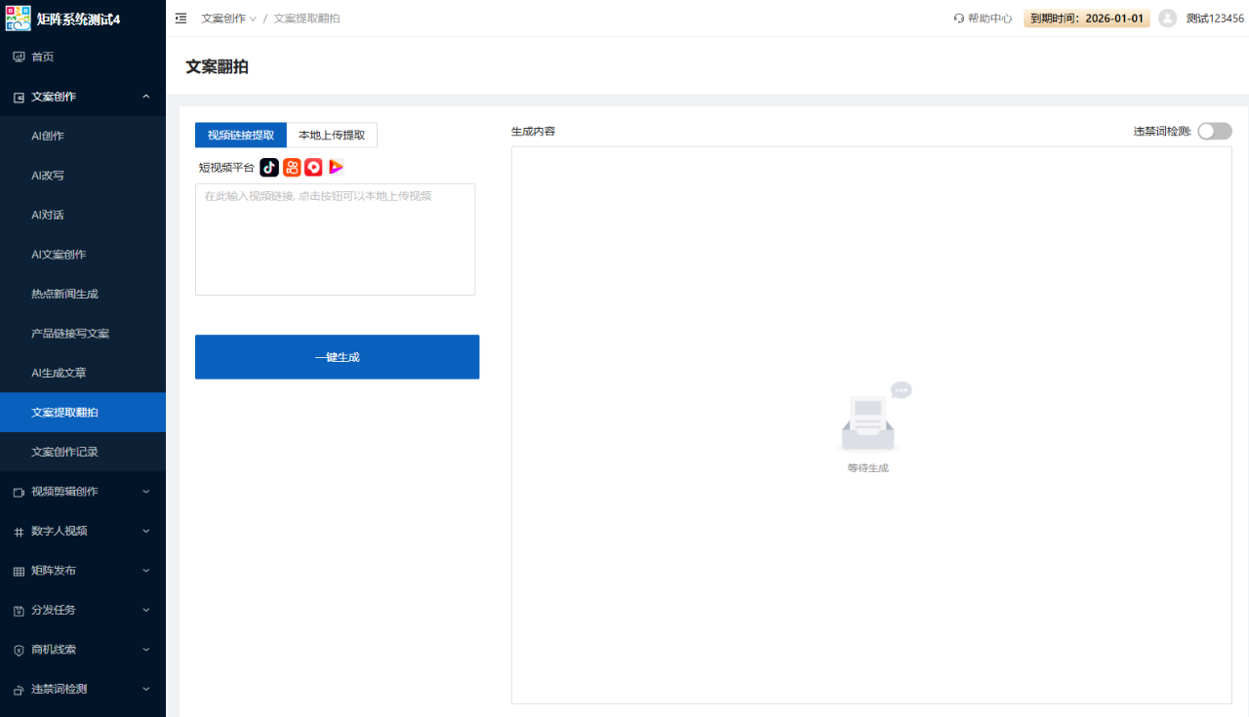Open 帮助中心 via the headset icon
Screen dimensions: 1249x717
pos(959,19)
